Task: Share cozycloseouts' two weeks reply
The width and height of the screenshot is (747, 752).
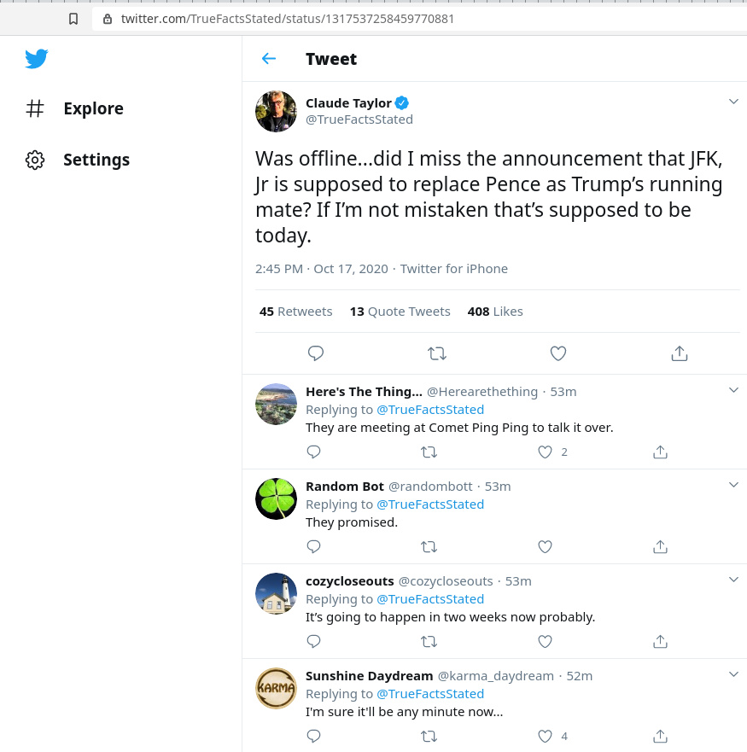Action: pyautogui.click(x=660, y=641)
